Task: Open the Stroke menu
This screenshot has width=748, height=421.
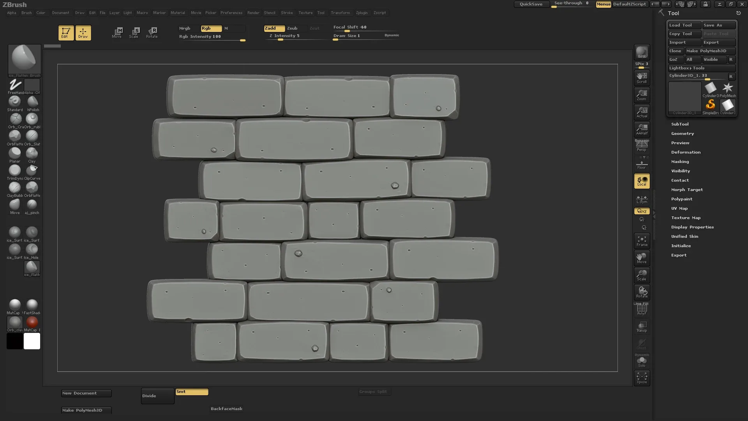Action: [x=286, y=13]
